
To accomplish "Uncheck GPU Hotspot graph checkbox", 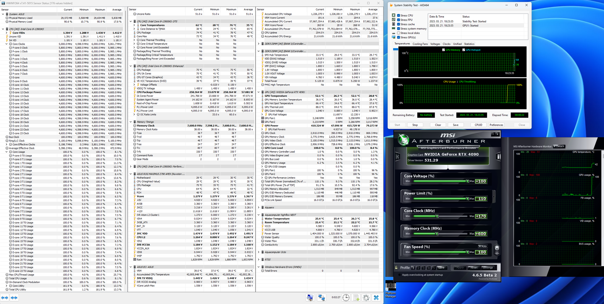I will click(x=464, y=50).
